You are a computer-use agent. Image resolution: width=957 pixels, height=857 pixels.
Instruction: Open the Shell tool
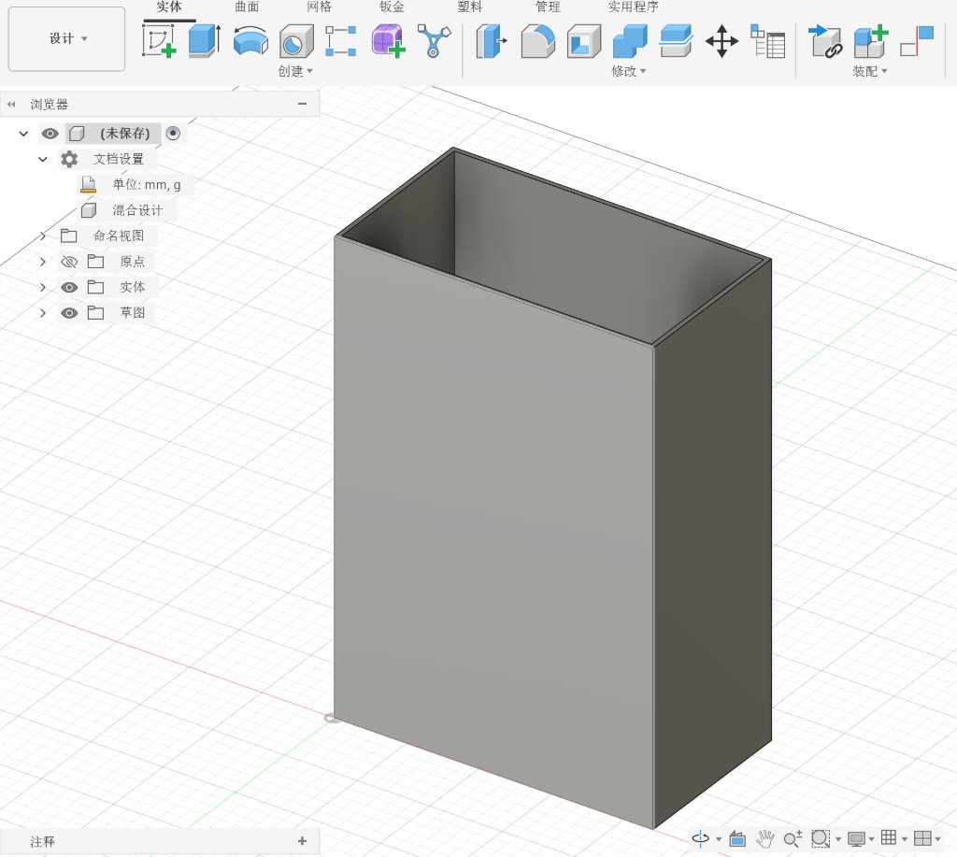(583, 42)
